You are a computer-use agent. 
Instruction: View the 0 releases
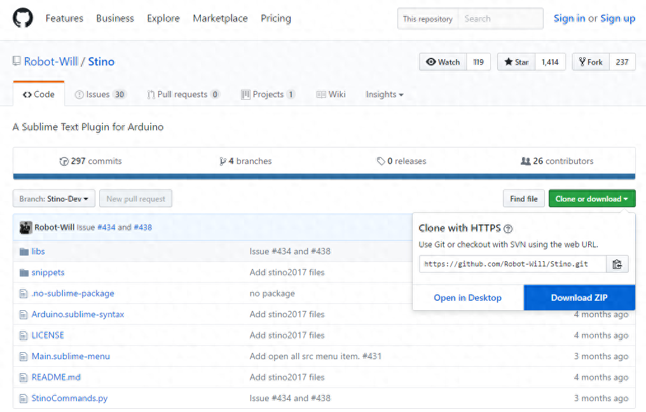402,161
